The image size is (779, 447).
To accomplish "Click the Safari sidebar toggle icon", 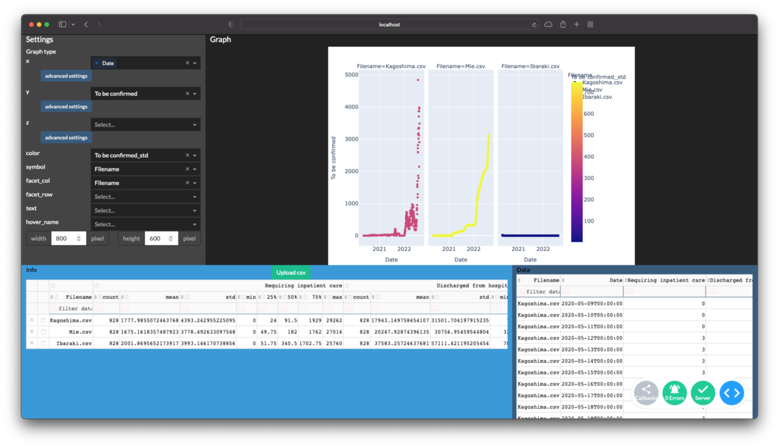I will click(x=62, y=25).
